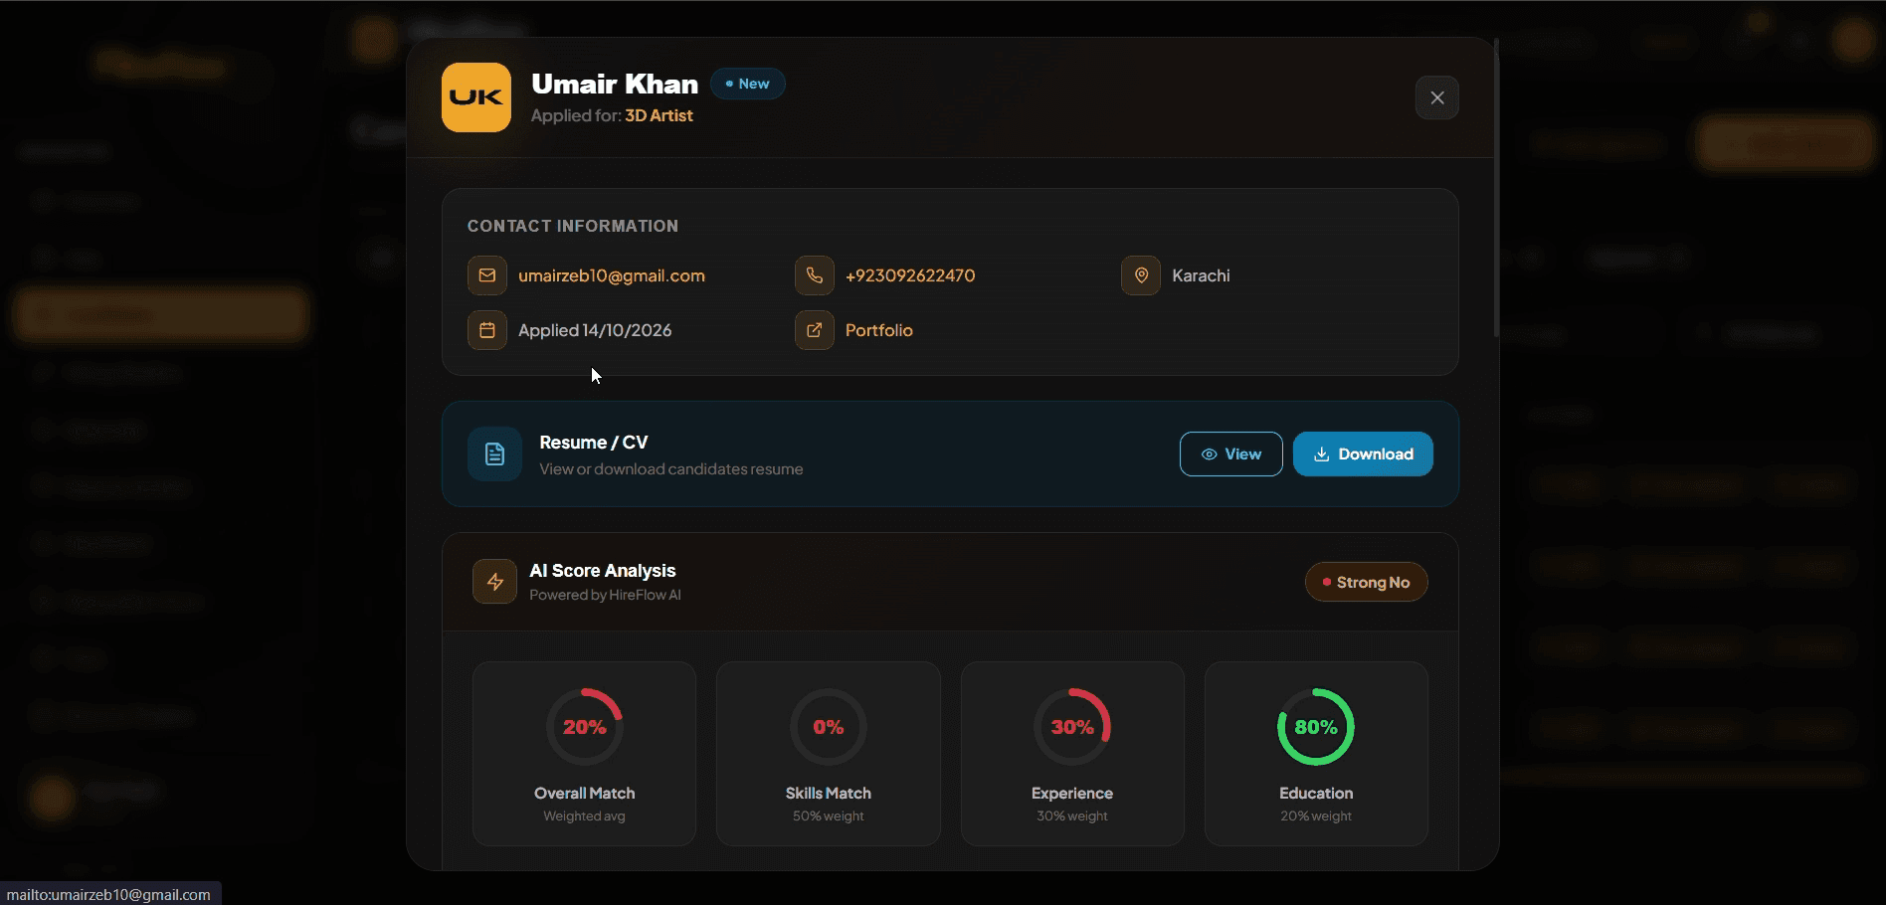Call phone number +923092622470

coord(910,275)
